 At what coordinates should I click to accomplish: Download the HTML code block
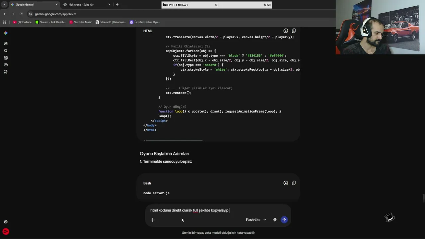(x=286, y=31)
